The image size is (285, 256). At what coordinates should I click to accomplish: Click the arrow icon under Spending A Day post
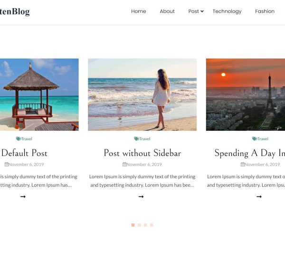[x=259, y=196]
